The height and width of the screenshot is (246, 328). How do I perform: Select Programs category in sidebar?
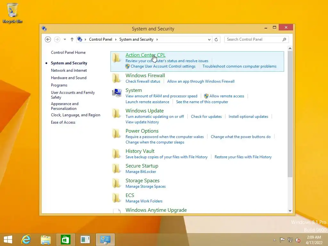[x=59, y=85]
